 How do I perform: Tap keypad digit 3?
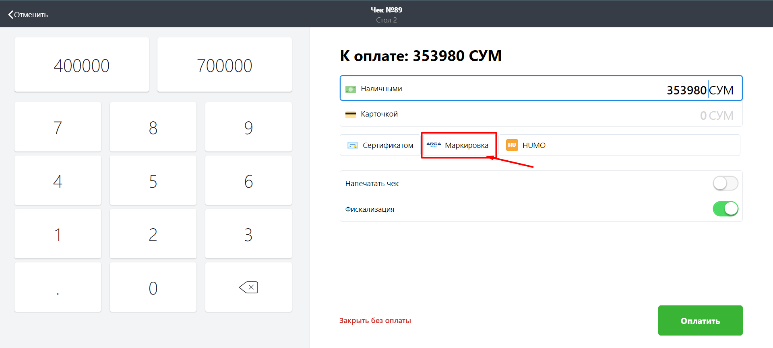248,234
